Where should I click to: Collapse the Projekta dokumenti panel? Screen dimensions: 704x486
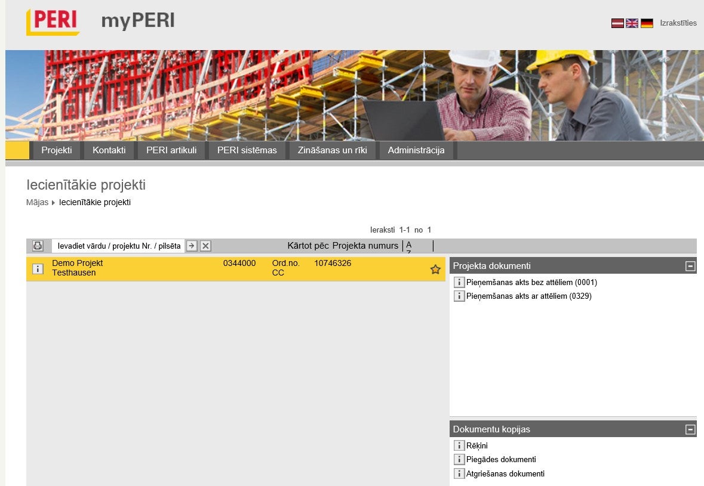pyautogui.click(x=690, y=266)
